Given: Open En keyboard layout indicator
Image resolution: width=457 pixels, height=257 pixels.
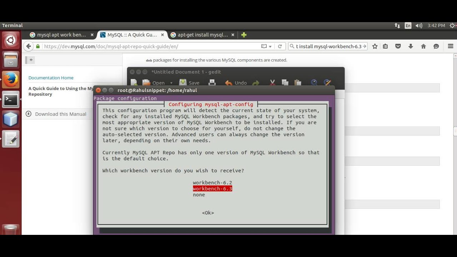Looking at the screenshot, I should (408, 26).
